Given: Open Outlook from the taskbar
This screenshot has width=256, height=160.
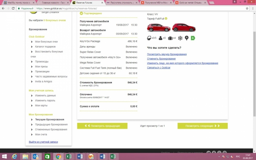Looking at the screenshot, I should [36, 156].
